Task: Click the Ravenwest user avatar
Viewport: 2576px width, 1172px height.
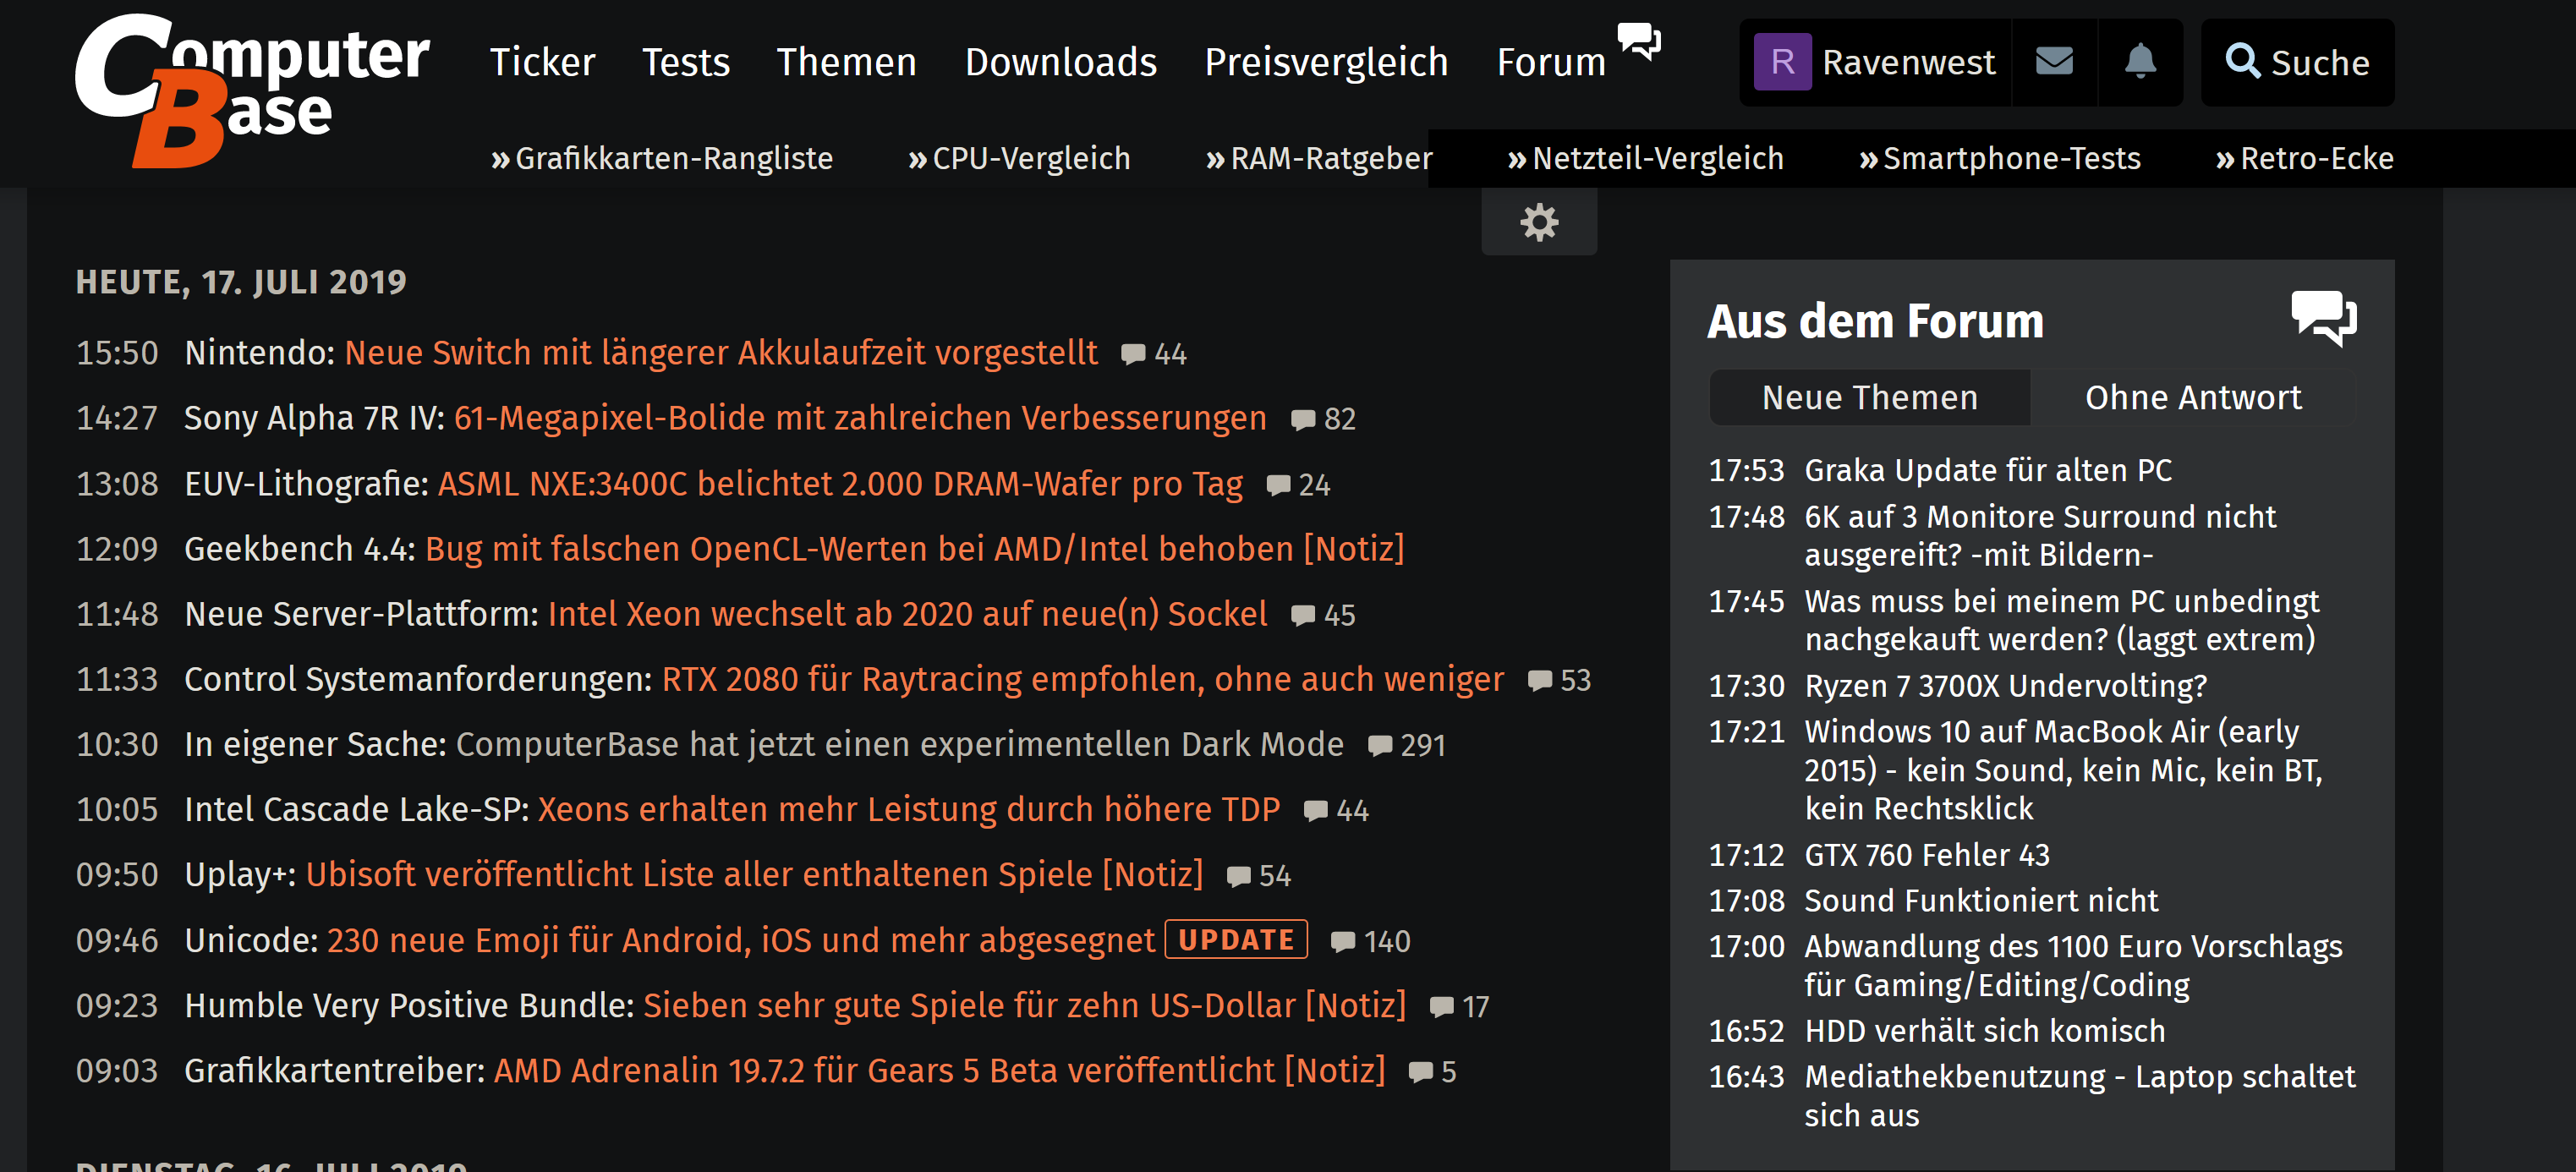Action: [1781, 62]
